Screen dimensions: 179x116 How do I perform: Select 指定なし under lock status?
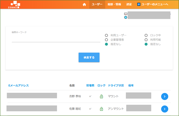click(146, 44)
